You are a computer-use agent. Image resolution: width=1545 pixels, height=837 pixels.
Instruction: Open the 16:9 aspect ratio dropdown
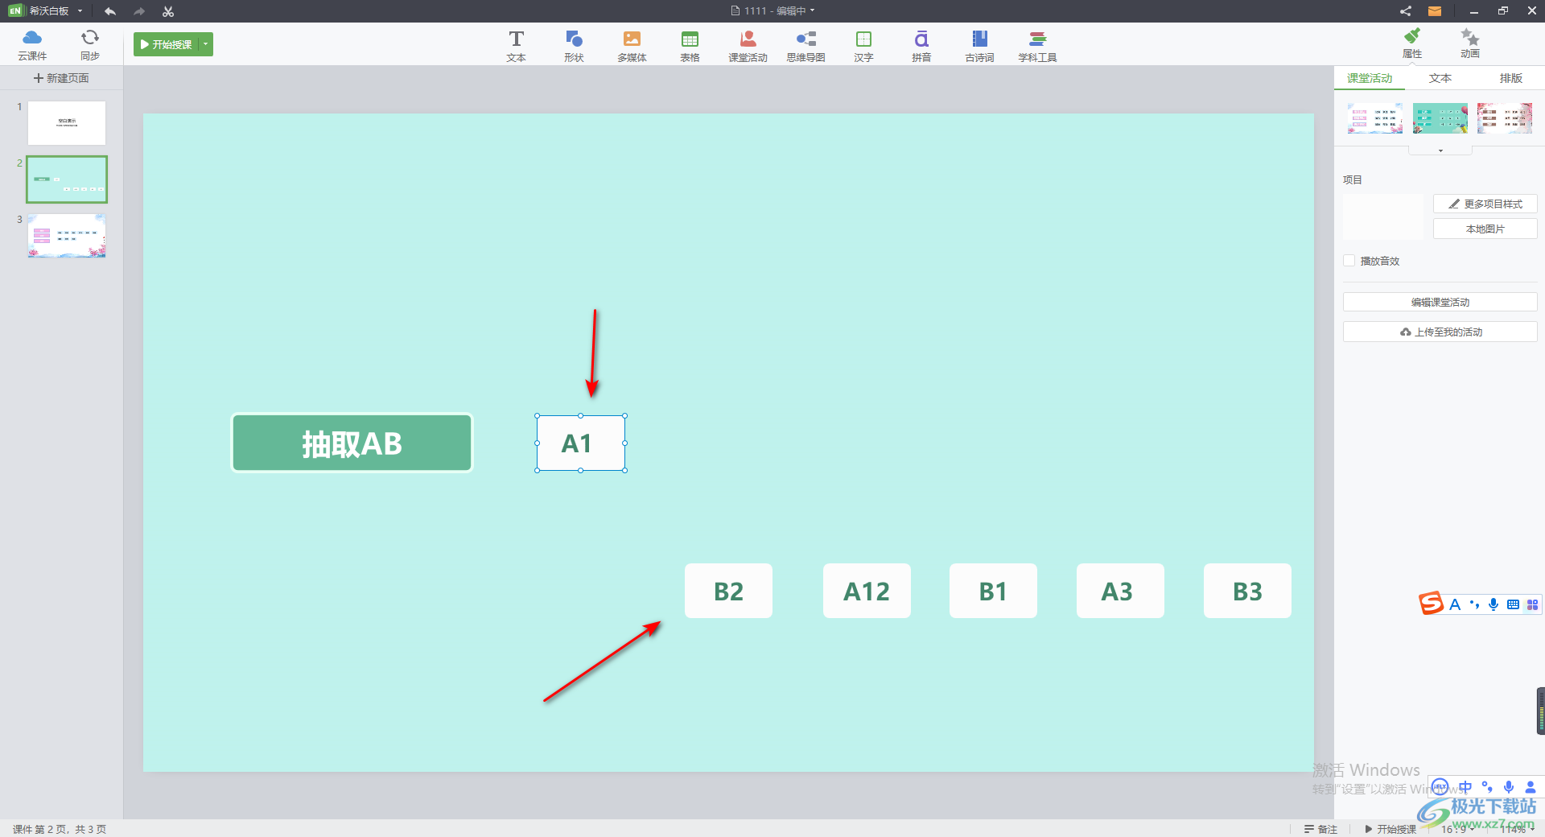1457,829
